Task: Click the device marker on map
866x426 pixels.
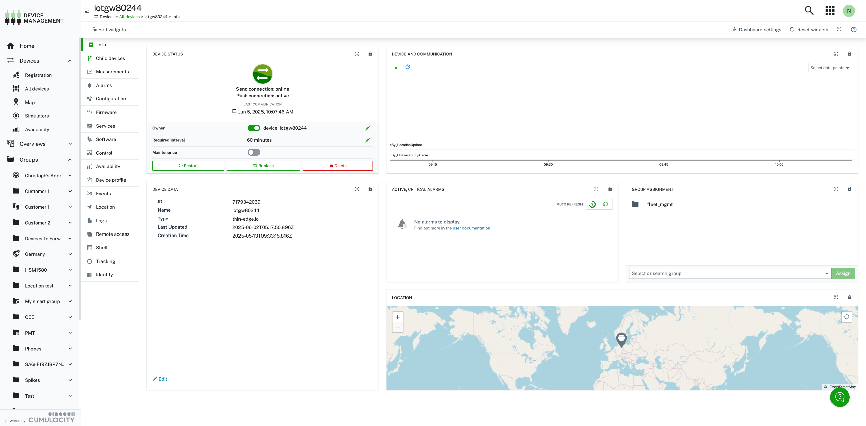Action: [x=621, y=339]
